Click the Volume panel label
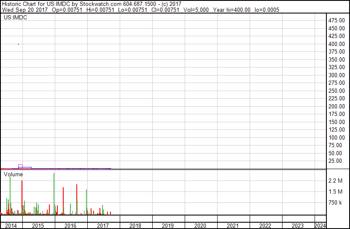This screenshot has width=350, height=229. click(13, 174)
